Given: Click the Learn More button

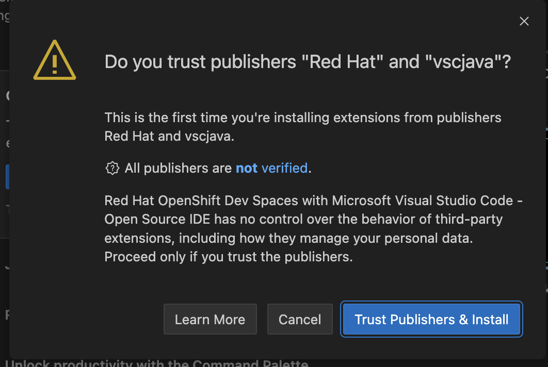Looking at the screenshot, I should pos(210,320).
